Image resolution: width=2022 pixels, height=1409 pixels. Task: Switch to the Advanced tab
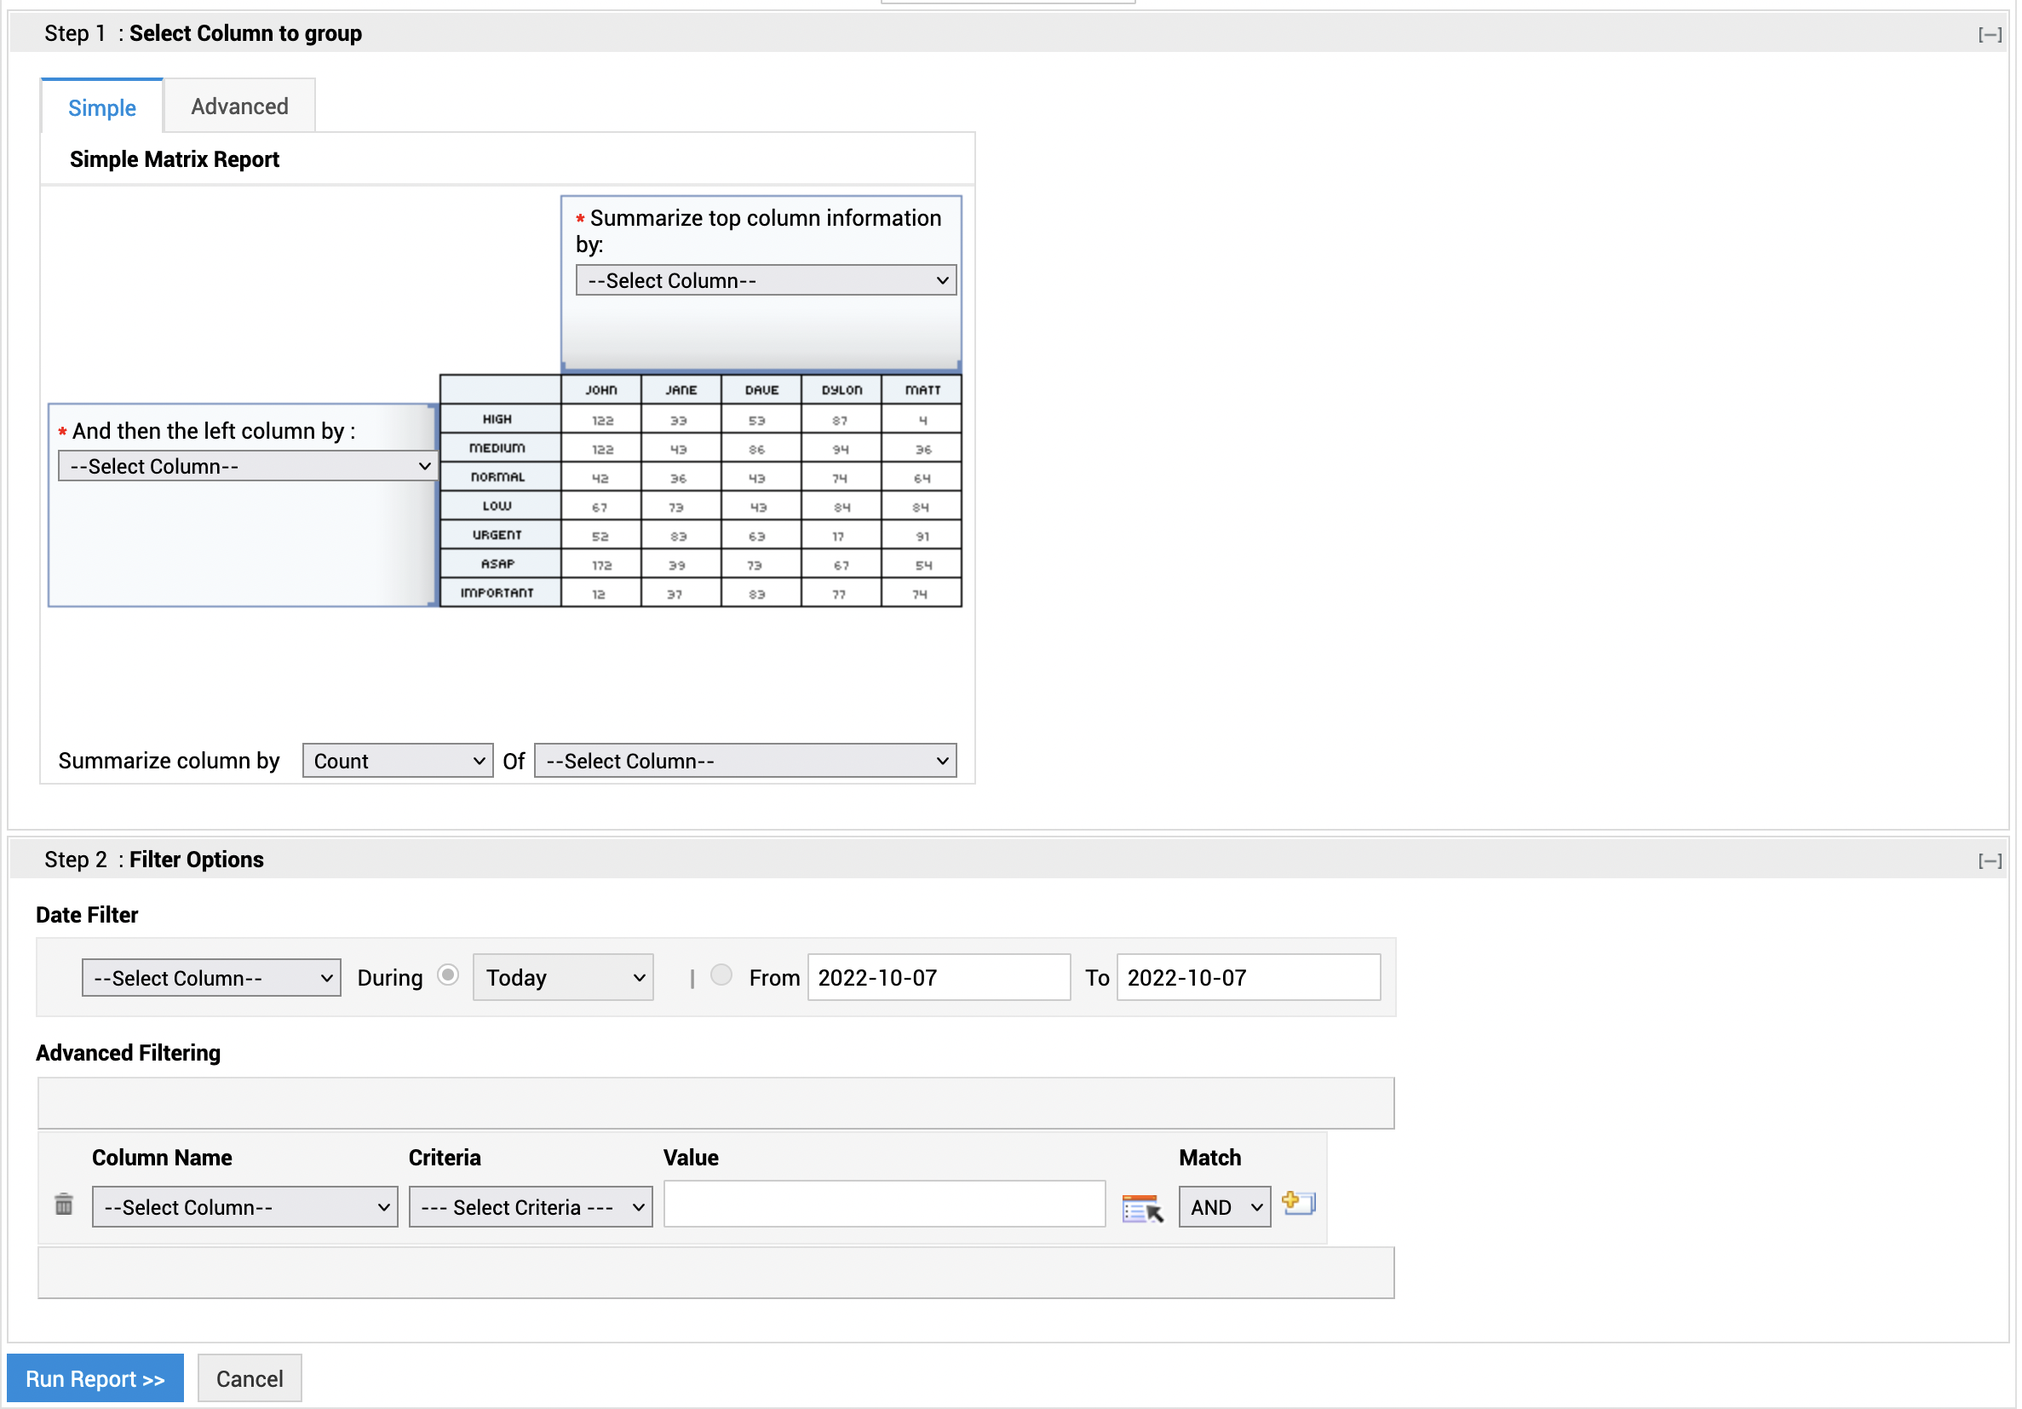pos(239,106)
